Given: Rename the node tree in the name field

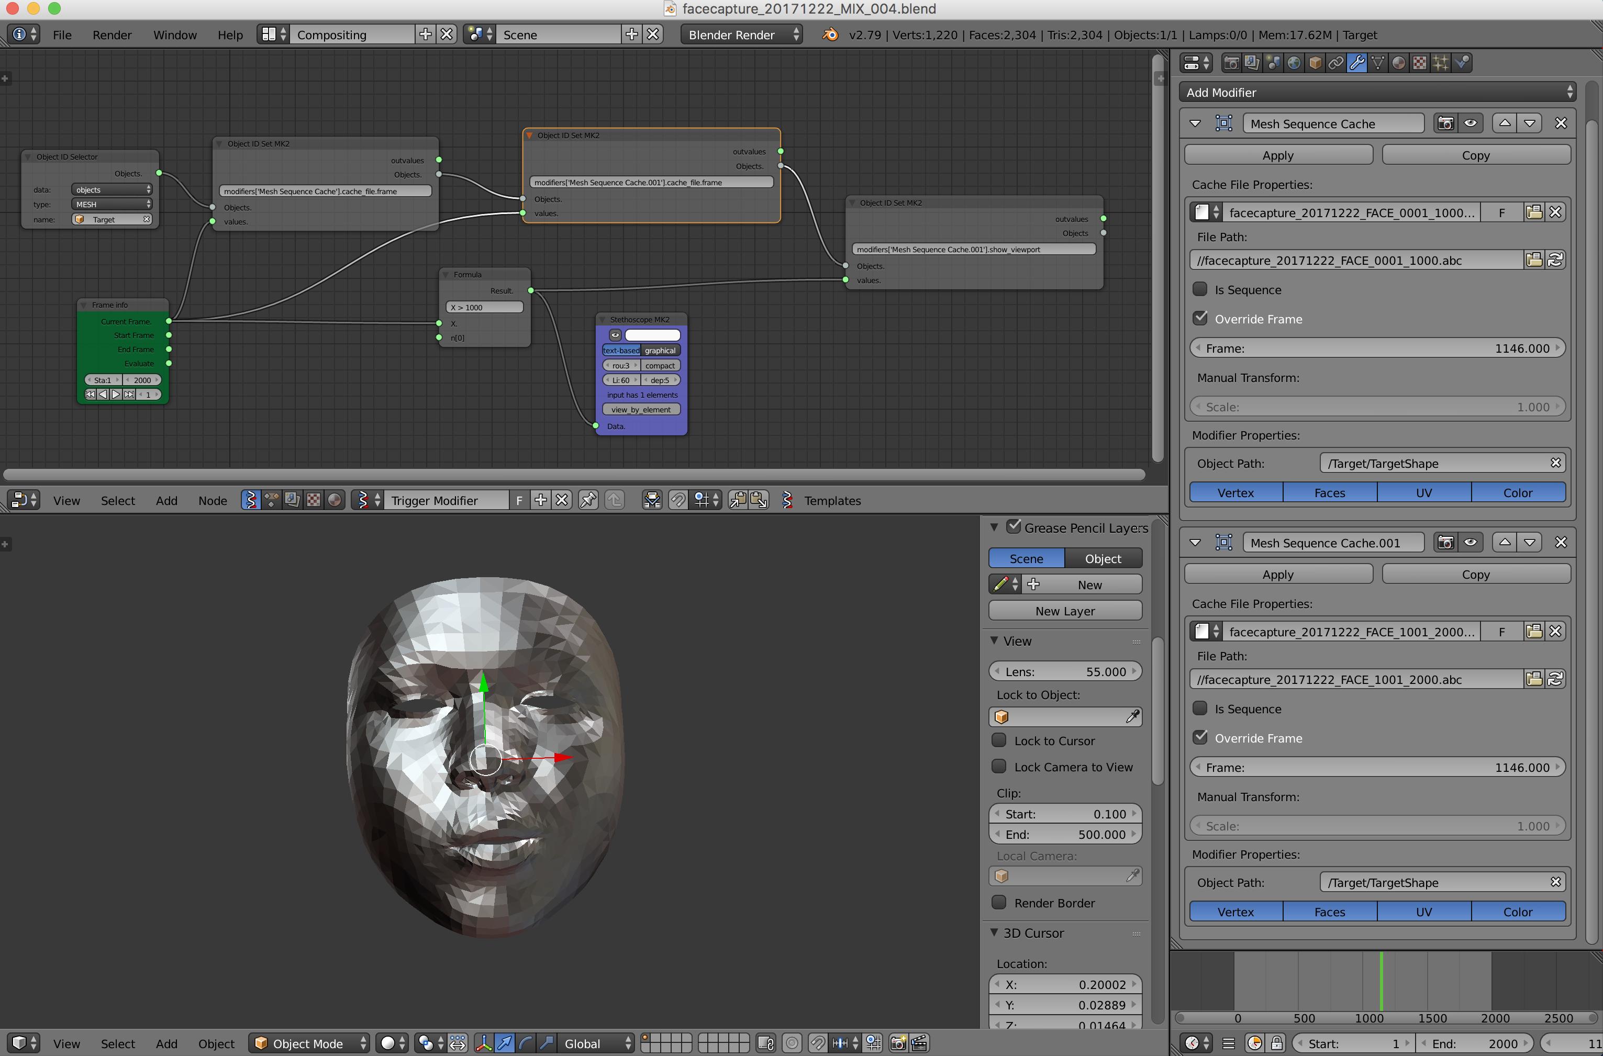Looking at the screenshot, I should coord(446,500).
